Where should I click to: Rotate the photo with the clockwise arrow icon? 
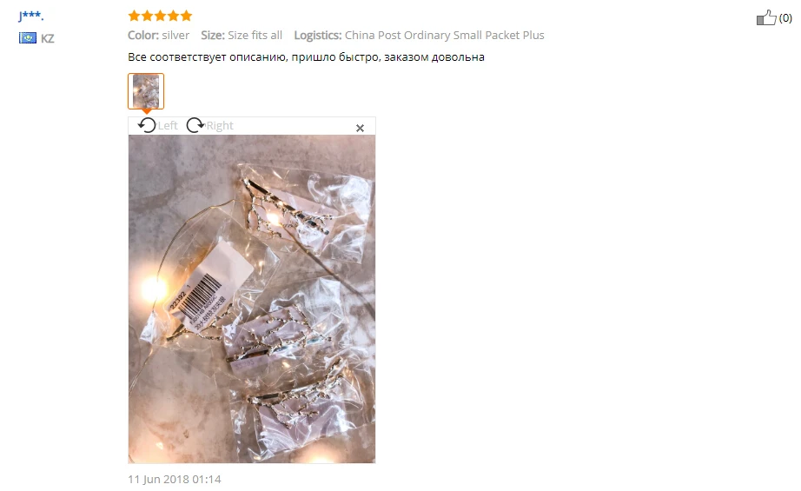tap(195, 125)
